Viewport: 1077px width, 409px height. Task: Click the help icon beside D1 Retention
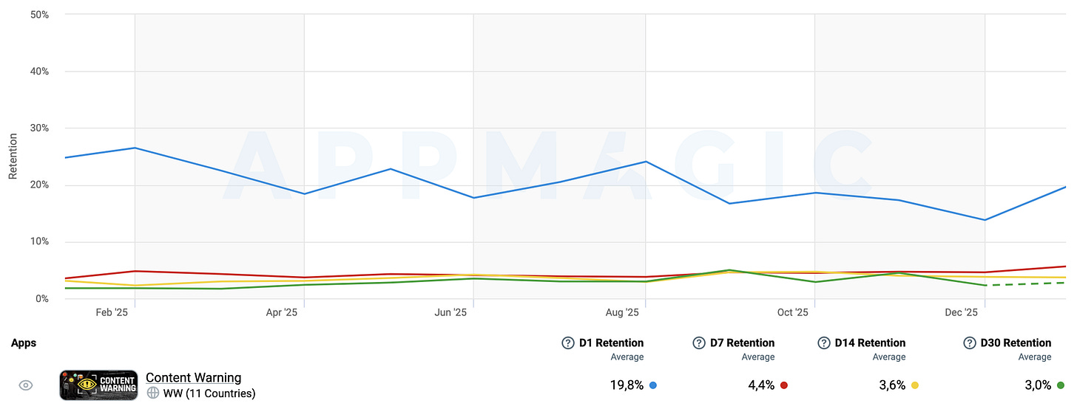568,343
